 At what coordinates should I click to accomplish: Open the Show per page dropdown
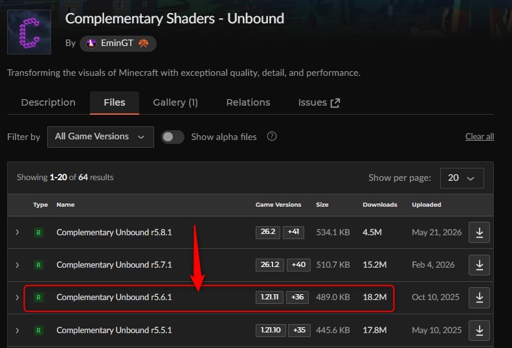462,178
